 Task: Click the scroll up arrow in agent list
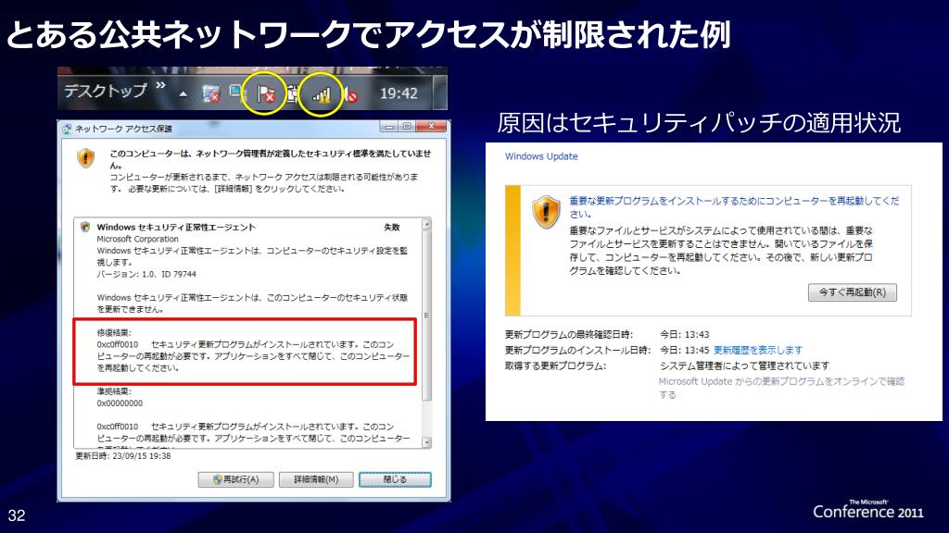426,224
